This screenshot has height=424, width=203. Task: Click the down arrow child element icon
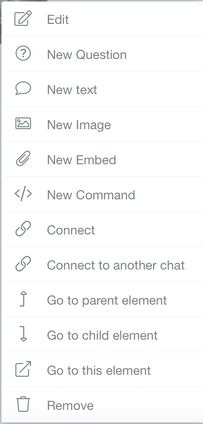23,334
